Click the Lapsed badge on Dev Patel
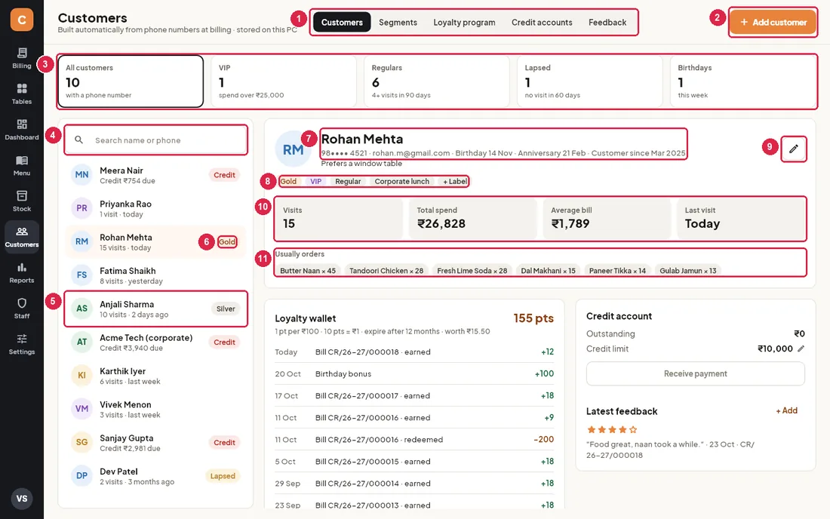 [223, 476]
